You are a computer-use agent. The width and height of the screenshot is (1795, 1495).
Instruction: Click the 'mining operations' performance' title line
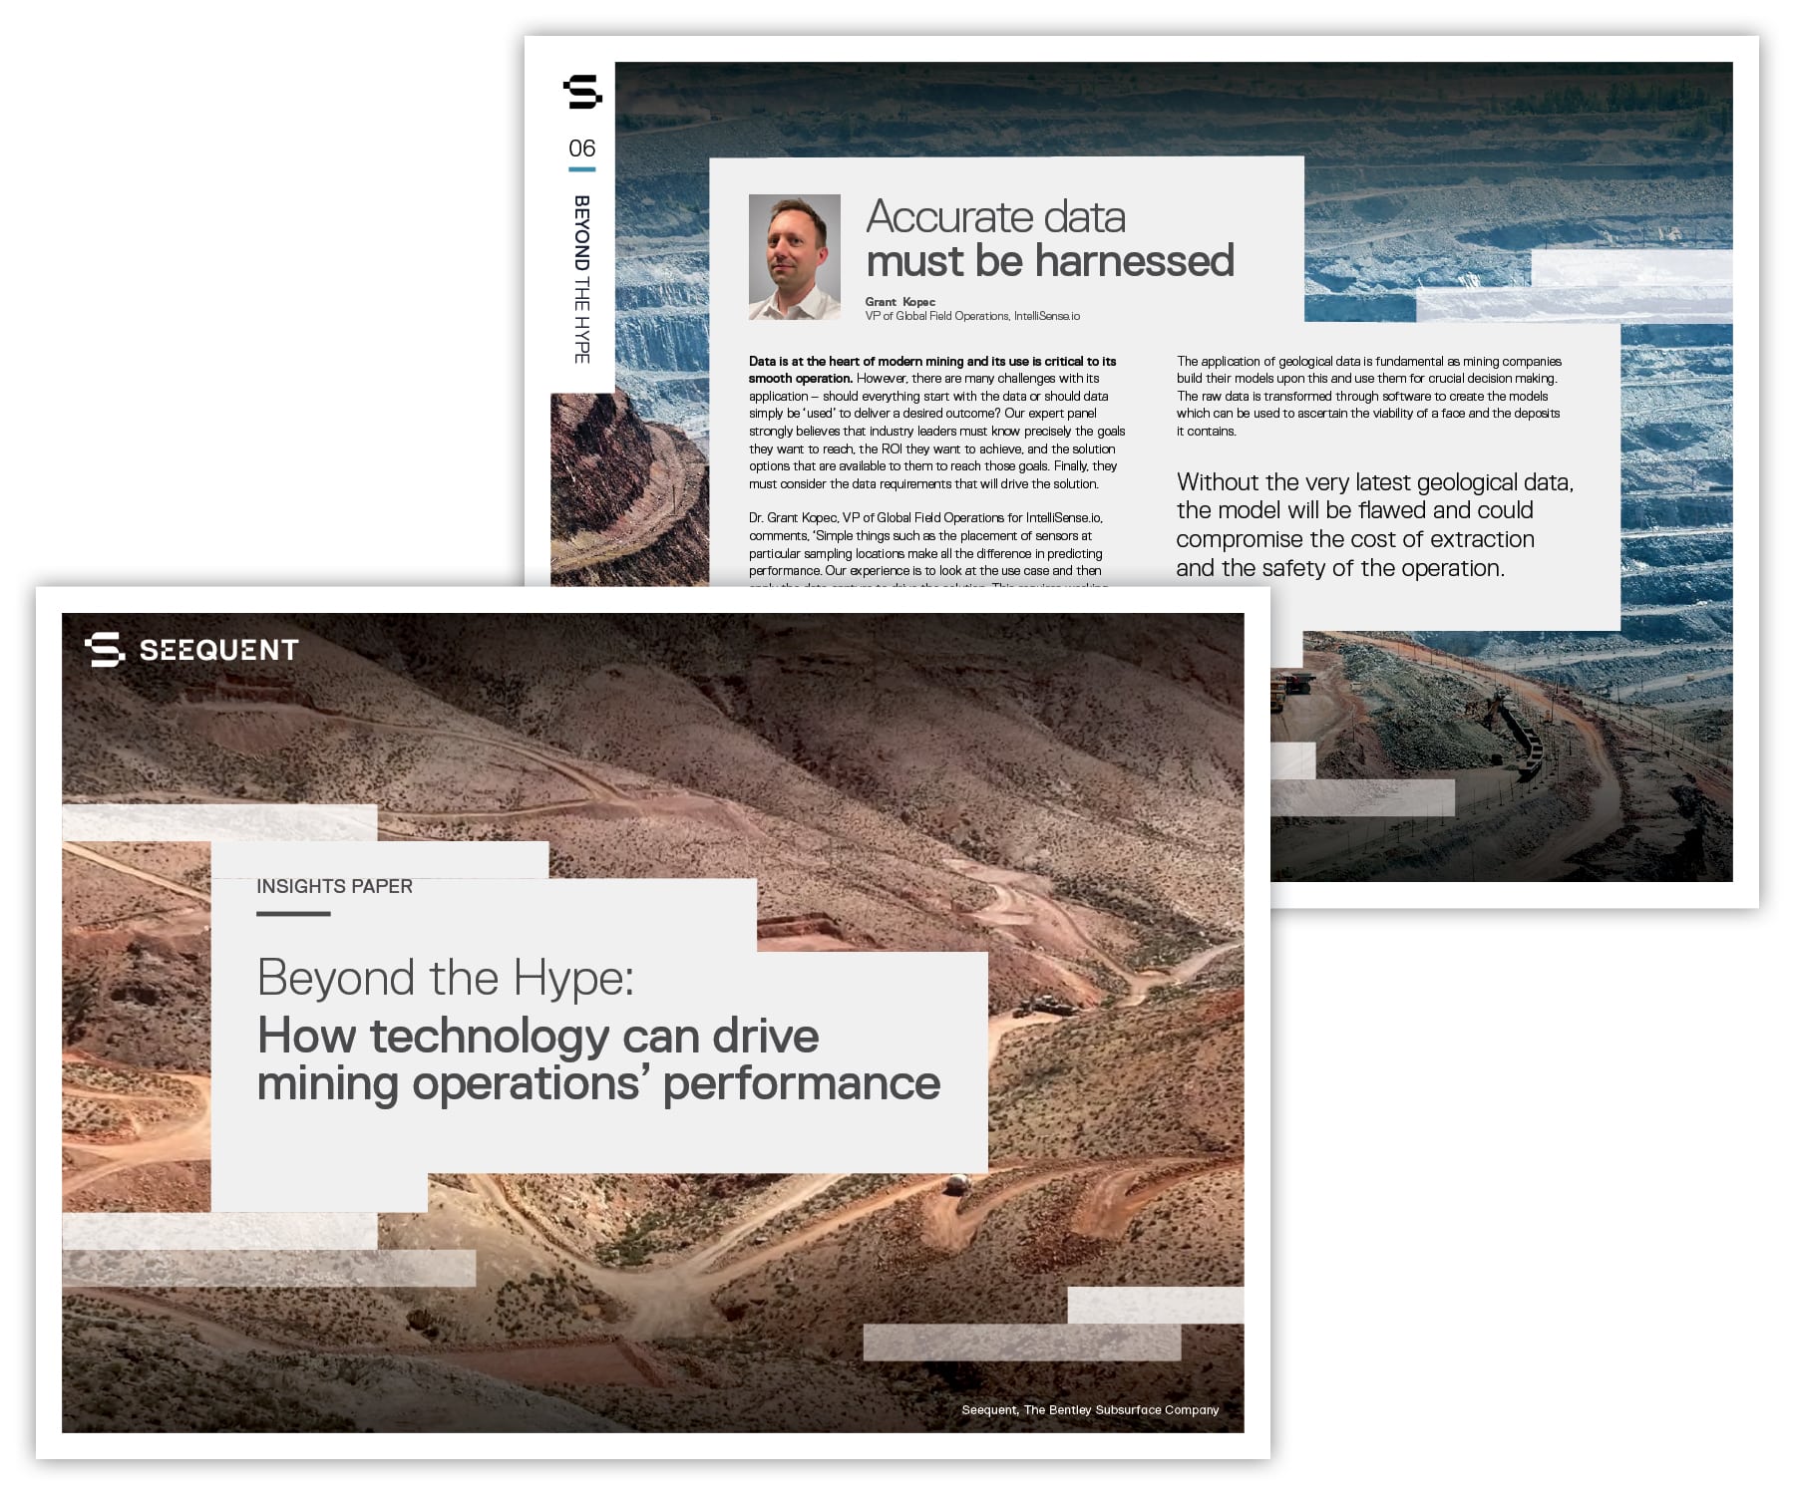pos(598,1083)
